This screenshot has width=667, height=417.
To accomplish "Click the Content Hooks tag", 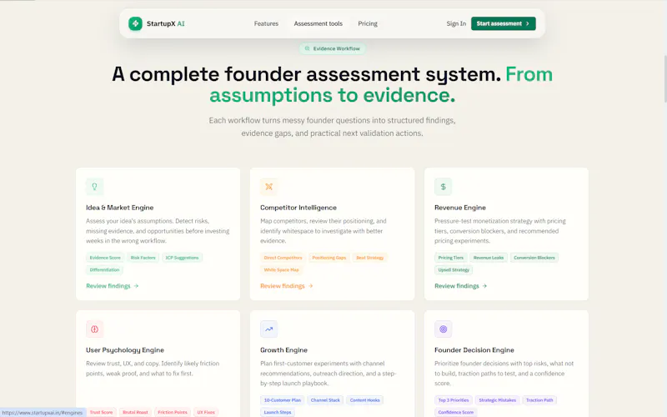I will [x=365, y=400].
